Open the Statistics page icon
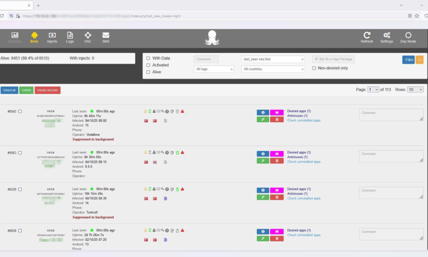 tap(15, 36)
